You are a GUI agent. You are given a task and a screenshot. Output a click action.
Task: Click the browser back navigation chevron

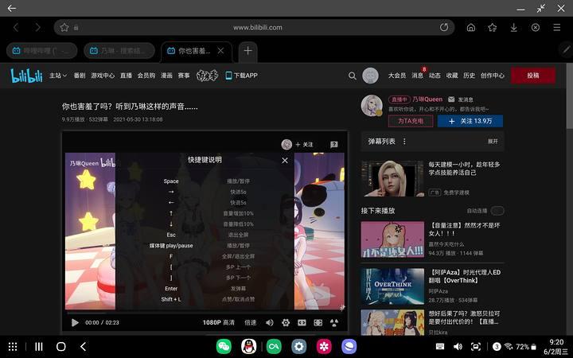16,27
